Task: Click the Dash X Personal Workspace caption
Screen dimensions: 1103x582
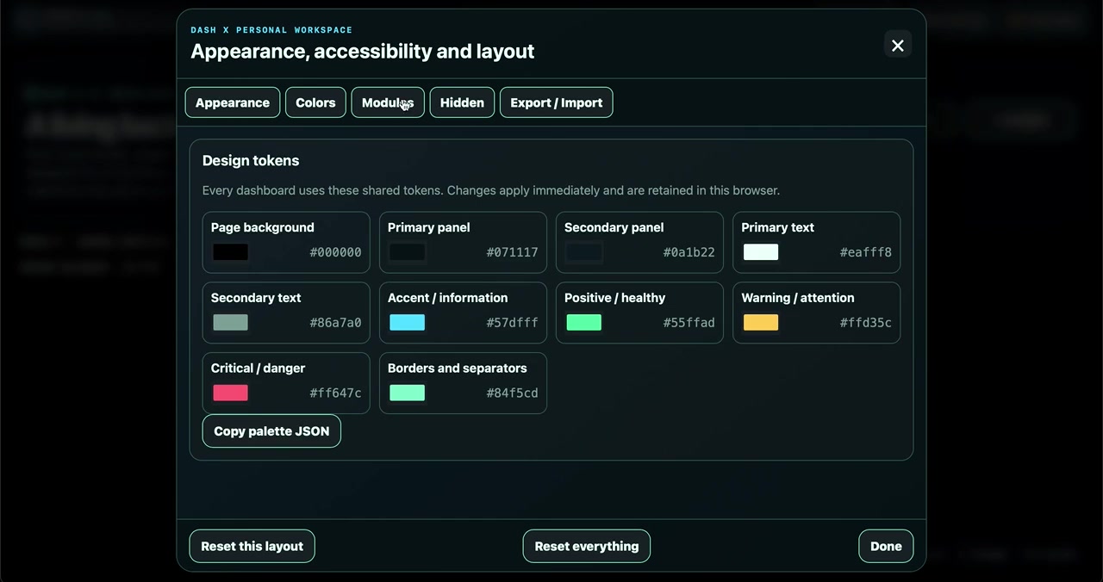Action: click(271, 30)
